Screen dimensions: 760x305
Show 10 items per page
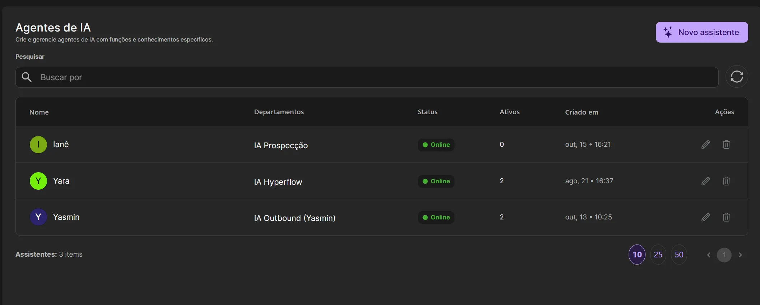click(x=637, y=255)
